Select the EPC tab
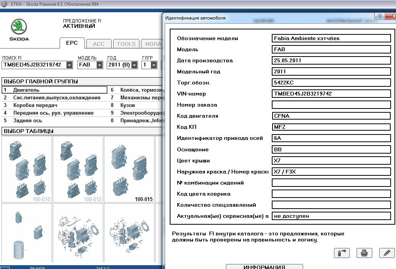 point(72,43)
